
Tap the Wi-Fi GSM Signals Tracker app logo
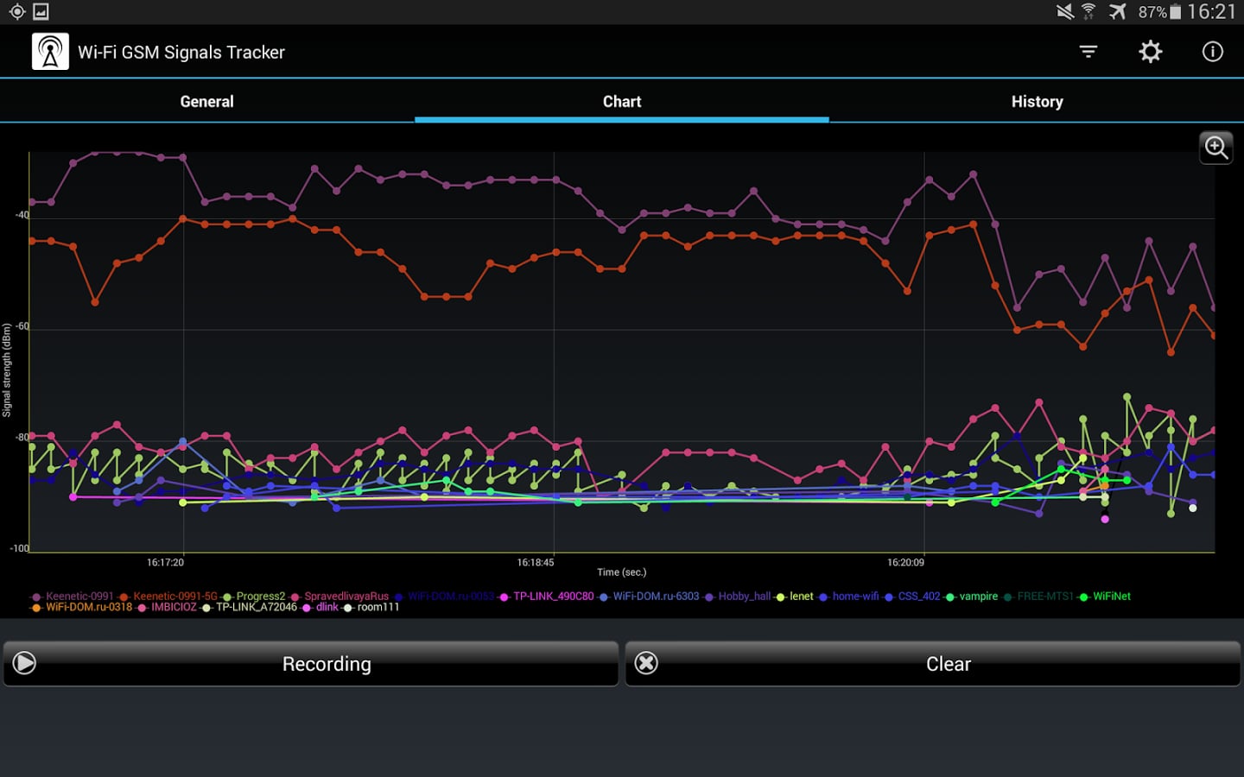(x=50, y=52)
